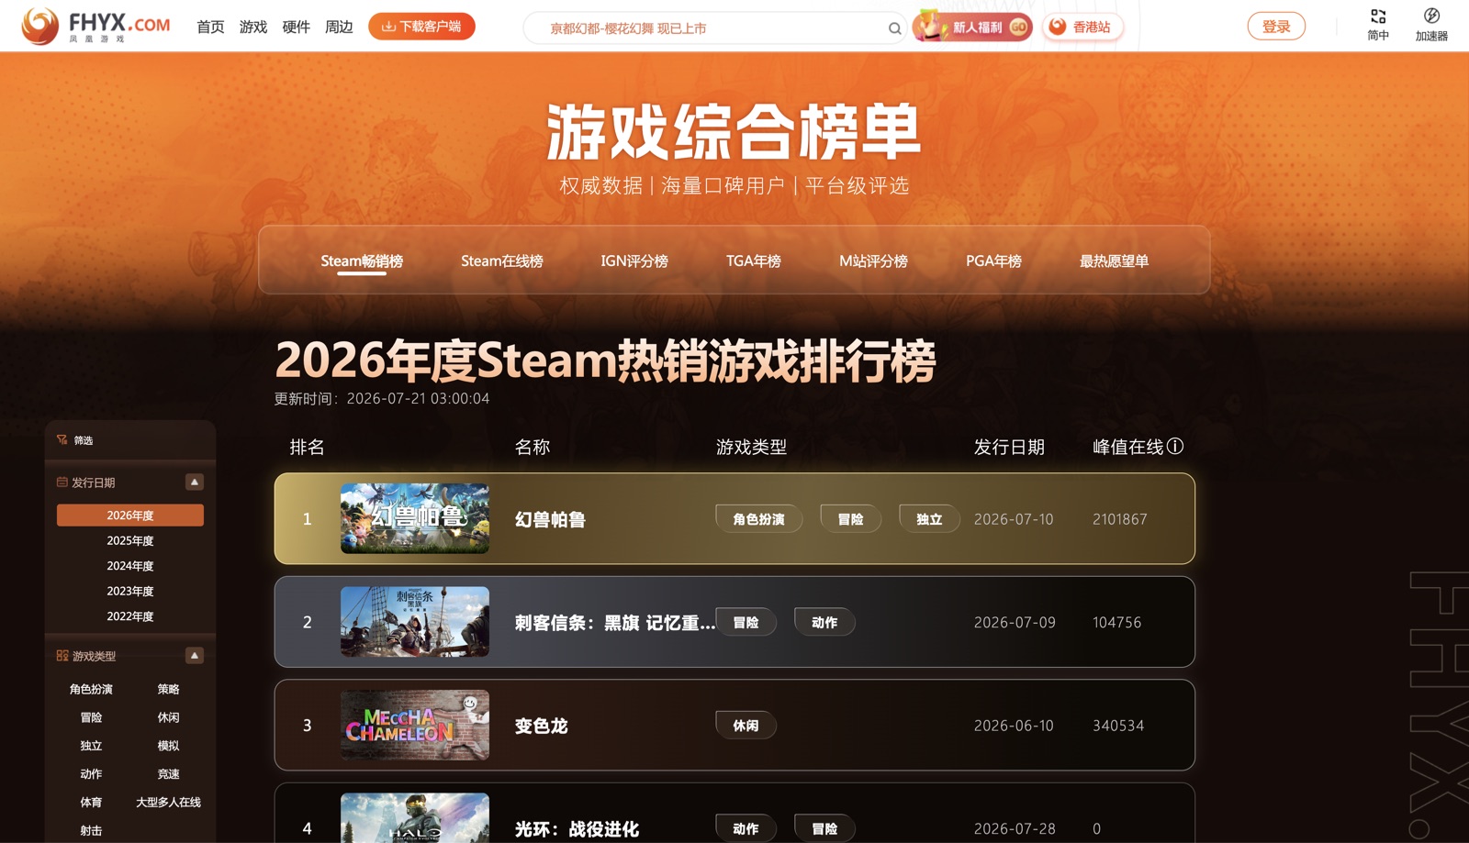Switch to Steam在线榜 tab
The width and height of the screenshot is (1469, 843).
[502, 261]
